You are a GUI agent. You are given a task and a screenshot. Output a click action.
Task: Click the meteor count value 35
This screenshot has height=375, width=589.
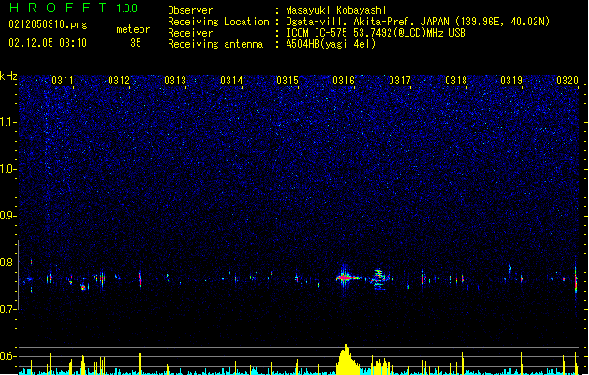(x=136, y=43)
